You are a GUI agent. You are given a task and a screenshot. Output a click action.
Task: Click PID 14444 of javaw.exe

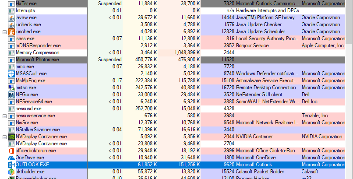(228, 18)
